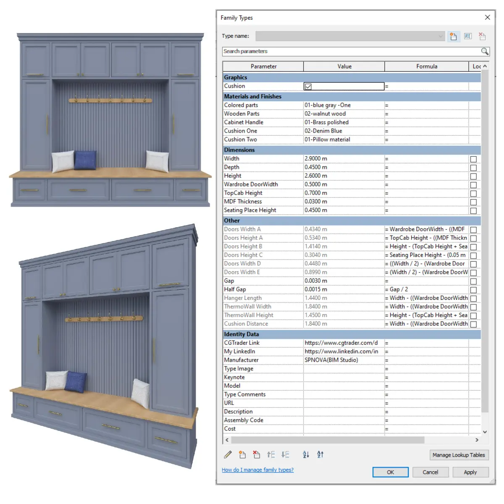This screenshot has width=504, height=504.
Task: Click the My LinkedIn value cell
Action: click(x=344, y=352)
